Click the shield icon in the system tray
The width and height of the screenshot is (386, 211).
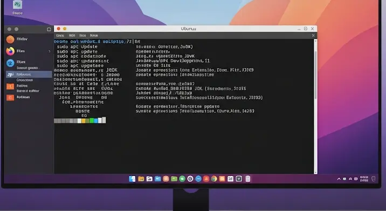tap(374, 179)
